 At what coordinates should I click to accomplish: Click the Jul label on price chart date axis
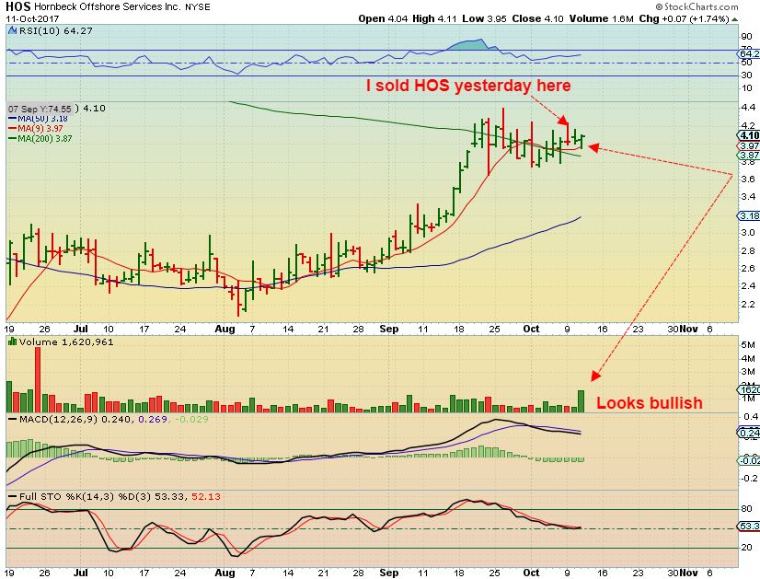click(81, 329)
